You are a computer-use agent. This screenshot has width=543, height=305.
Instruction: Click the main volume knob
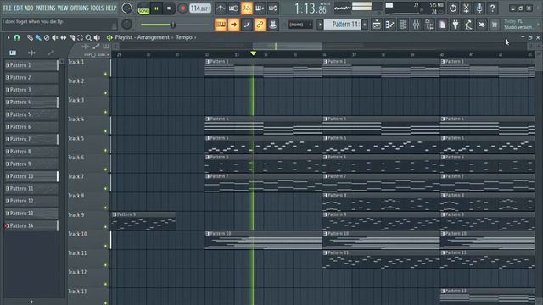pos(126,8)
